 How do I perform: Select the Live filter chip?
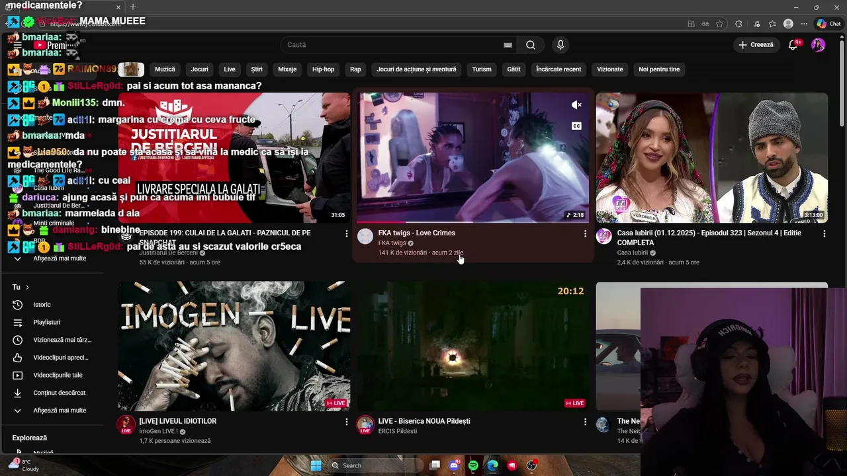pyautogui.click(x=230, y=69)
